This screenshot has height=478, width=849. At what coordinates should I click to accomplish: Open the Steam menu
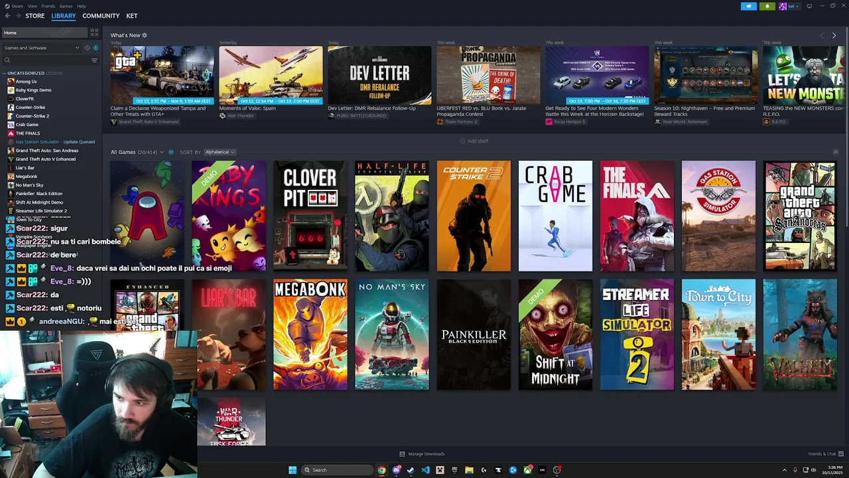(17, 6)
